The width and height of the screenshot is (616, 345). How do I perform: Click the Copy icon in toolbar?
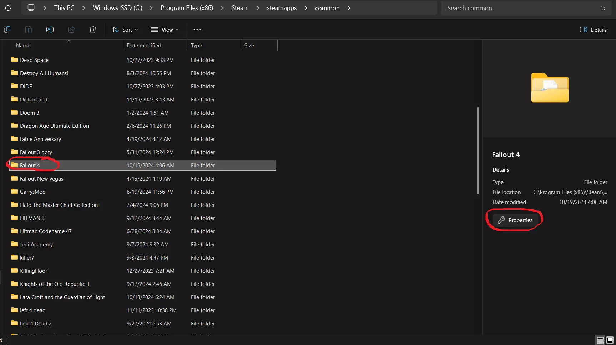[7, 30]
